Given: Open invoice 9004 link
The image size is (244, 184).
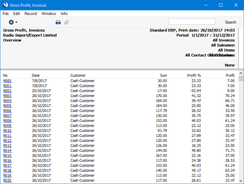Looking at the screenshot, I should pyautogui.click(x=7, y=101).
